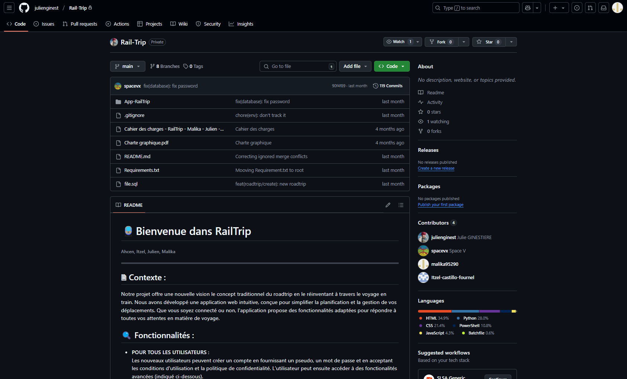Open user profile avatar menu
Viewport: 627px width, 379px height.
coord(617,8)
